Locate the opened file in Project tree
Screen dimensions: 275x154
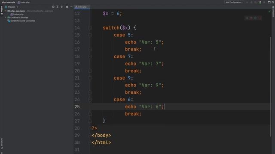click(x=53, y=7)
